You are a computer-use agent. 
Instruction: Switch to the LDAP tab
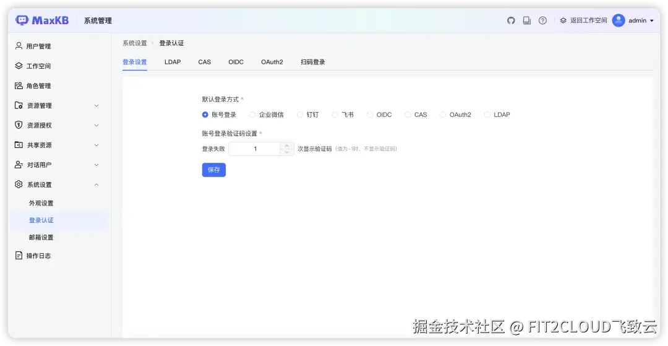pos(173,62)
